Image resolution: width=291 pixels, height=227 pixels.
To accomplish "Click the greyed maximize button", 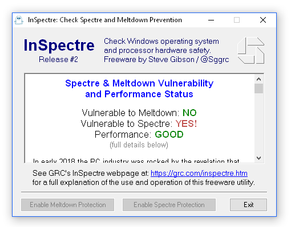I will point(237,20).
